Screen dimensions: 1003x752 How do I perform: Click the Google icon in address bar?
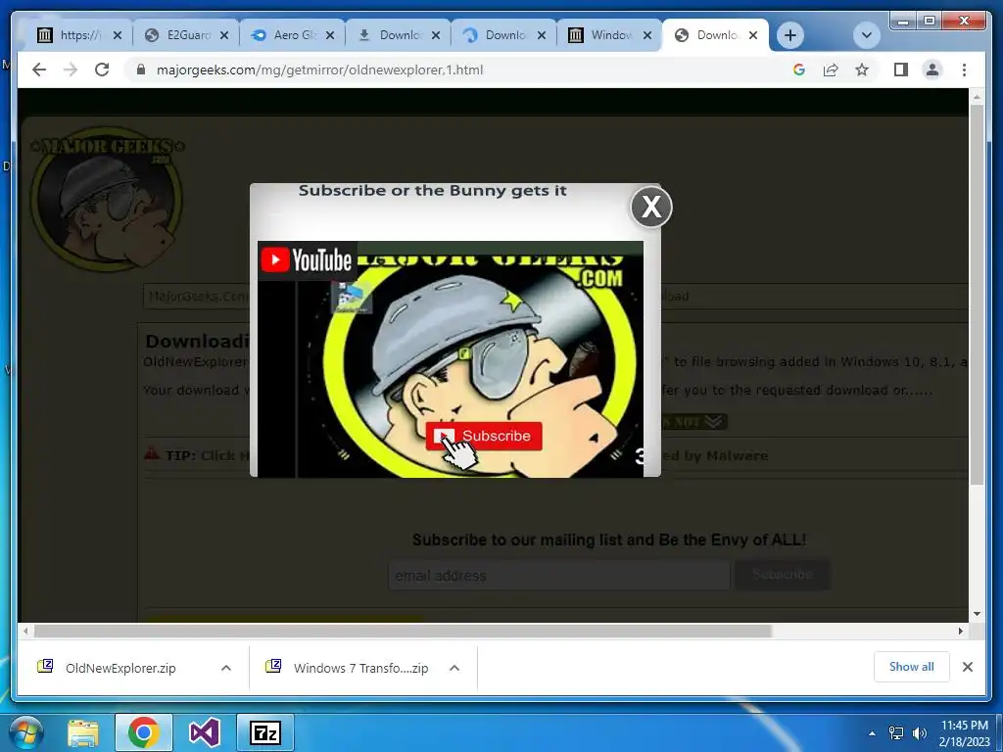click(x=799, y=70)
